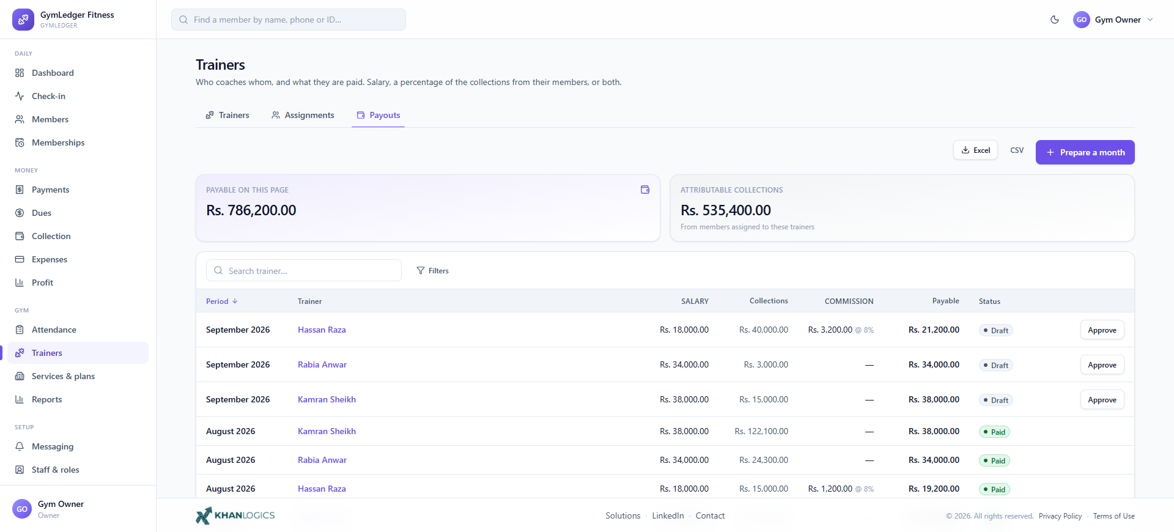Screen dimensions: 1174x532
Task: Open the Members sidebar page
Action: [x=78, y=119]
